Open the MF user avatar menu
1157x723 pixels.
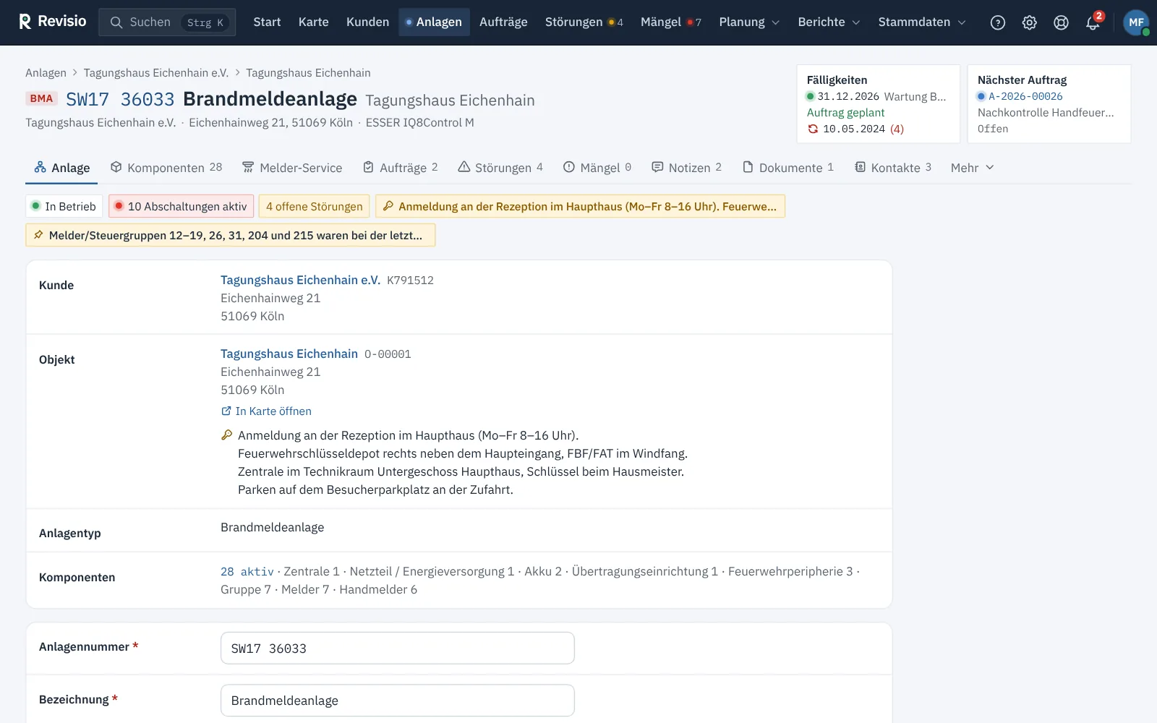(1136, 22)
